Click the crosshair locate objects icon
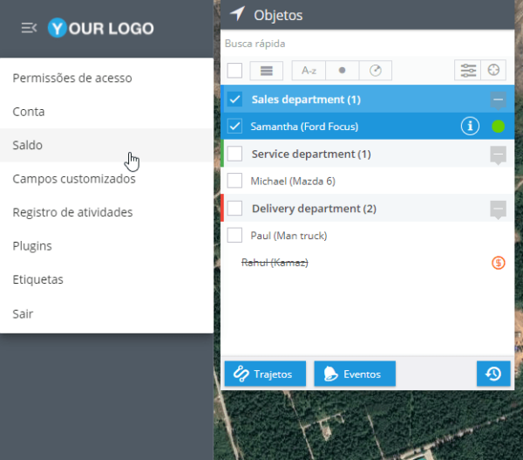This screenshot has height=460, width=523. coord(493,70)
